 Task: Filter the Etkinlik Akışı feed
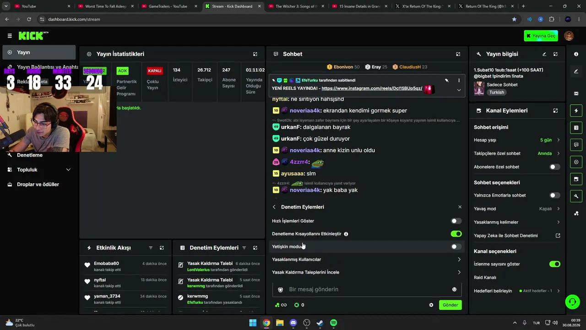tap(151, 248)
